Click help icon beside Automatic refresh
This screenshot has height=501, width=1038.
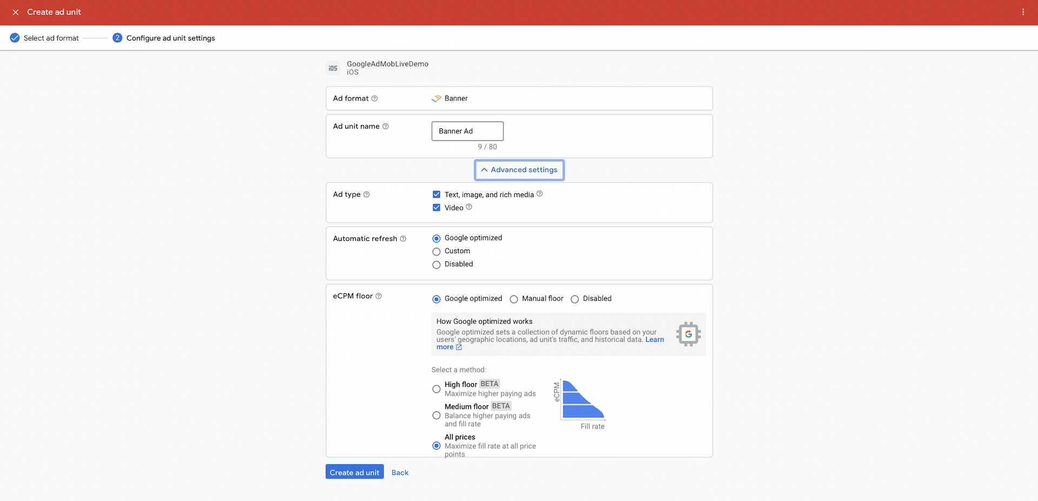click(x=403, y=239)
